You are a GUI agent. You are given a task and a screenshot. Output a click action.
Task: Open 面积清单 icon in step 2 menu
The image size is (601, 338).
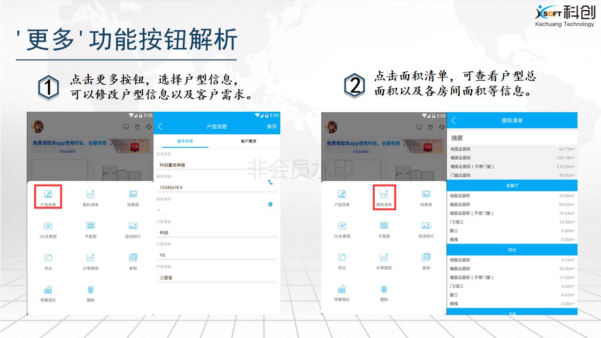384,193
